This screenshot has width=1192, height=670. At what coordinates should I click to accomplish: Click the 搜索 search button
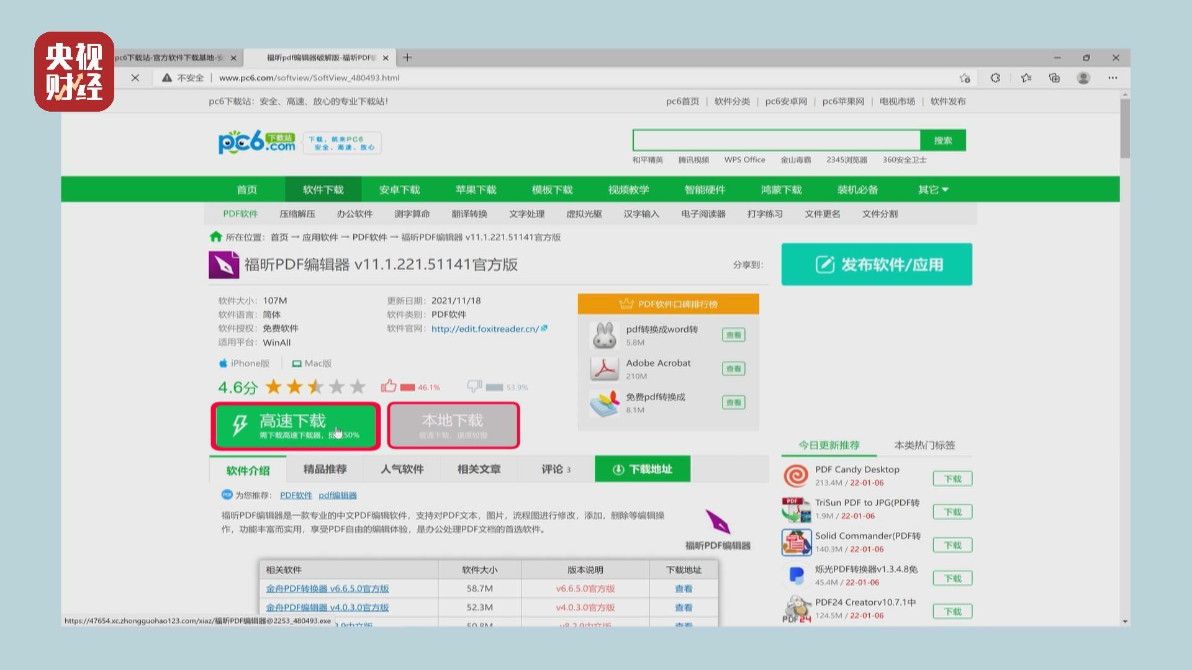coord(943,140)
